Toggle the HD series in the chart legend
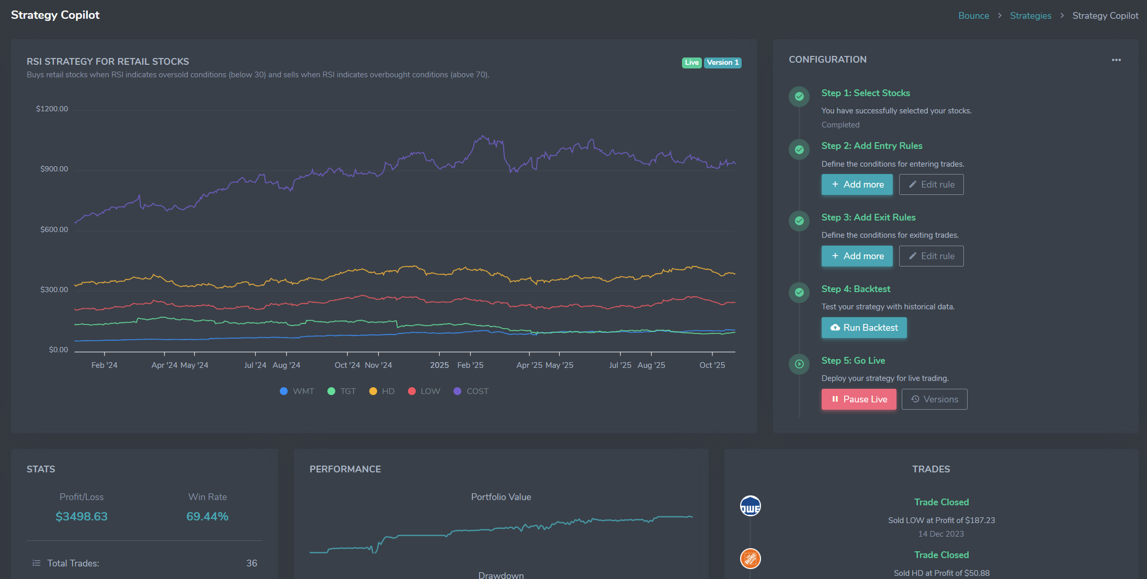Screen dimensions: 1147x579 (381, 391)
